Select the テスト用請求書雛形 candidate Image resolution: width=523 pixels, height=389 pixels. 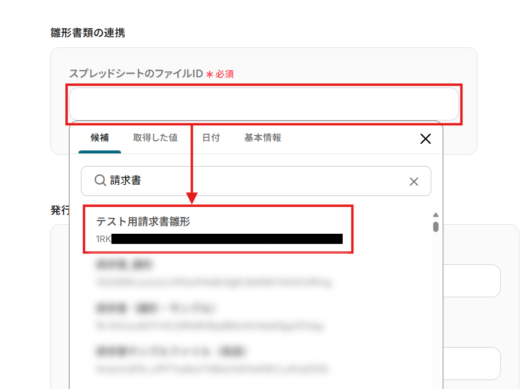pyautogui.click(x=218, y=230)
